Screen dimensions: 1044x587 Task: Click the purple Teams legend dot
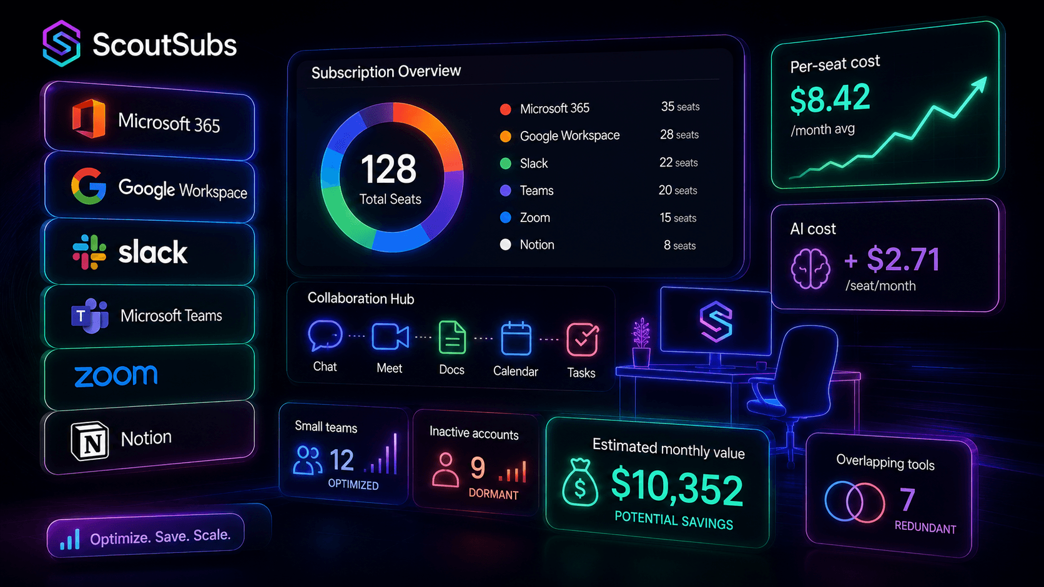click(x=506, y=190)
